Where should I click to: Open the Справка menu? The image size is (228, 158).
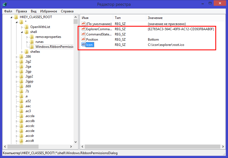pos(67,11)
